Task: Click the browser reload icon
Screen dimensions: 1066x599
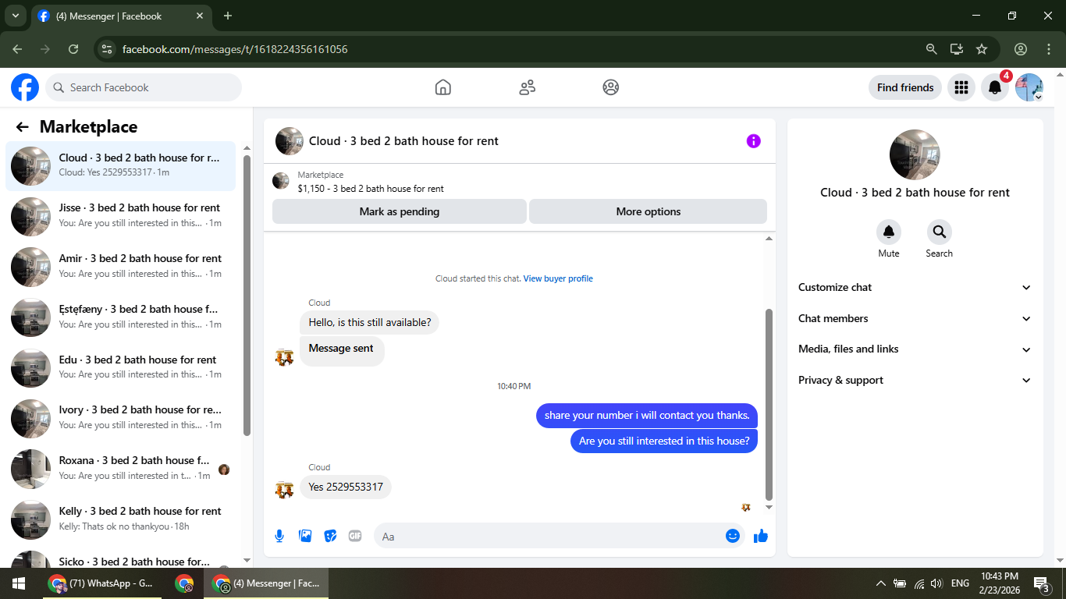Action: tap(73, 49)
